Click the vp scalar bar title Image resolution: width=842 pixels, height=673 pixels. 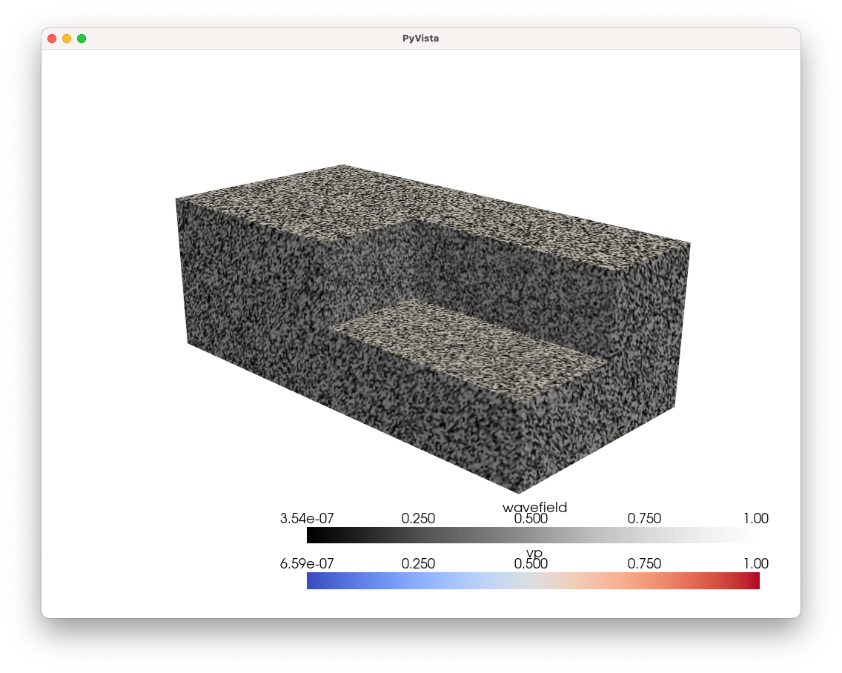pyautogui.click(x=534, y=553)
